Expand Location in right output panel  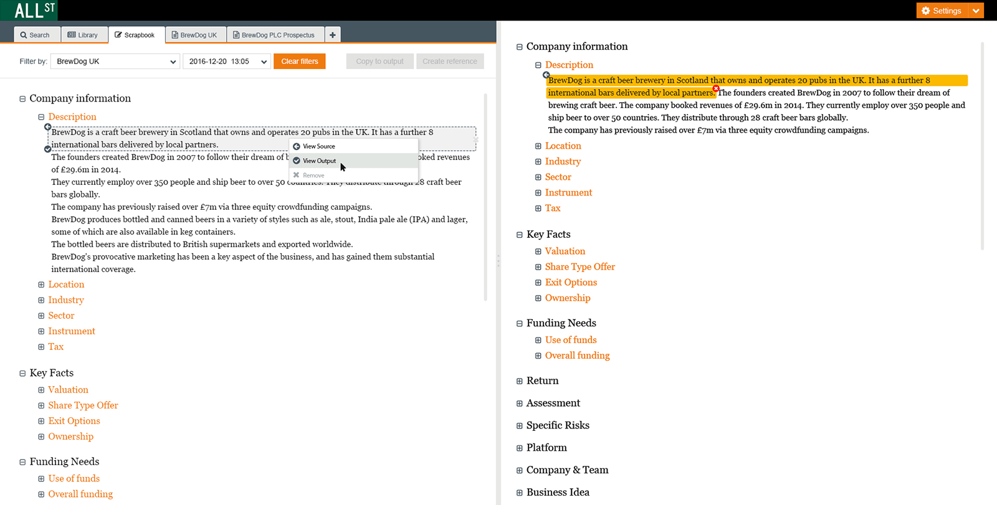[x=538, y=146]
